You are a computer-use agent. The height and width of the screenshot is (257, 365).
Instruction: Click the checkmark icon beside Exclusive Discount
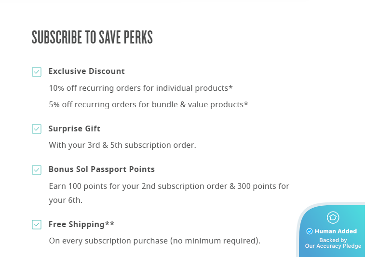tap(37, 72)
